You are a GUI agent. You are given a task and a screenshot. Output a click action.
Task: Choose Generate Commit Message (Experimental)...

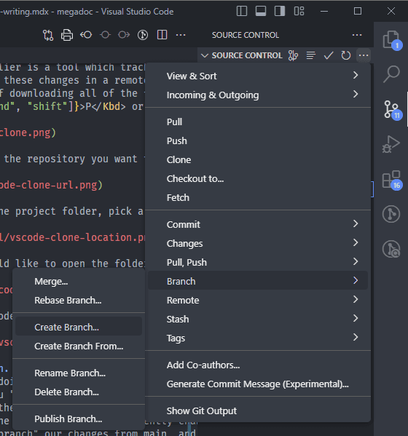pyautogui.click(x=258, y=384)
